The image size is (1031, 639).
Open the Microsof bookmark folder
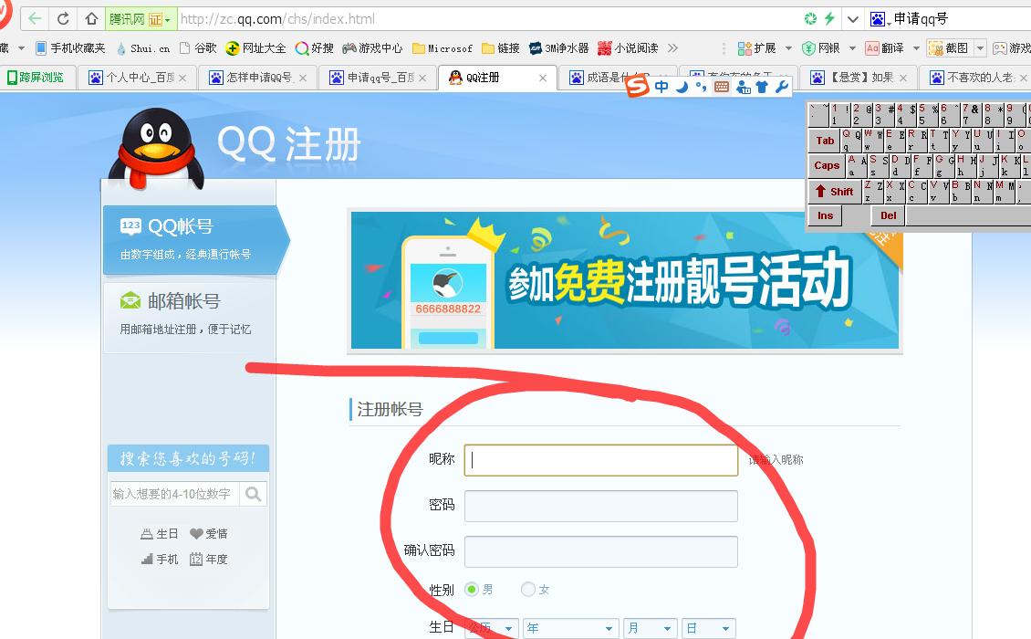pyautogui.click(x=442, y=48)
